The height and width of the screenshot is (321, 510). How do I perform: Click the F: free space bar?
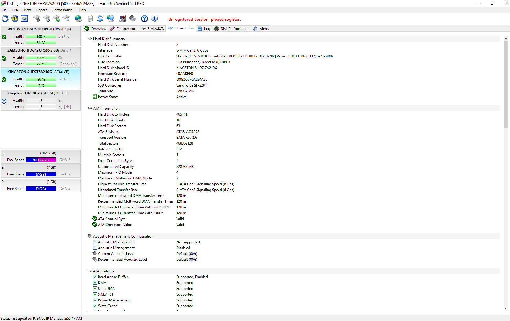41,189
